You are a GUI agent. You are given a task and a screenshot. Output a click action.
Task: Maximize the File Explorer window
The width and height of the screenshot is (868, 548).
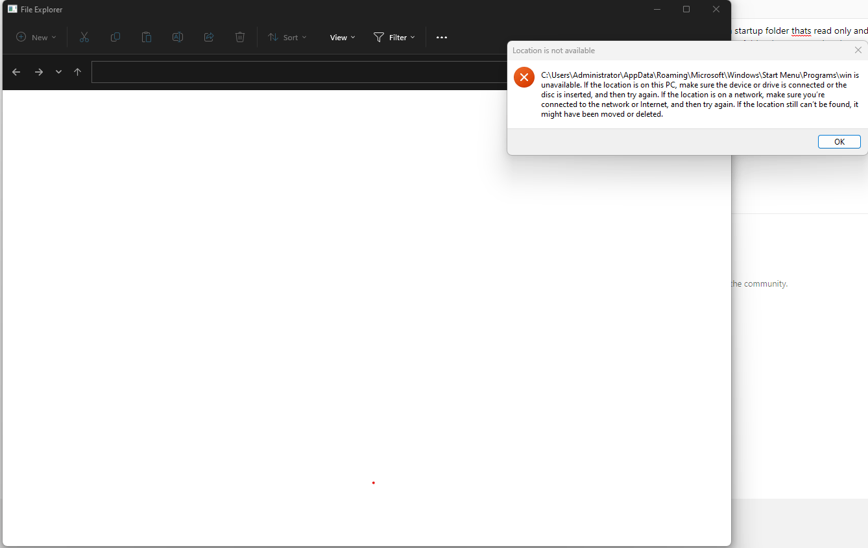[x=686, y=10]
